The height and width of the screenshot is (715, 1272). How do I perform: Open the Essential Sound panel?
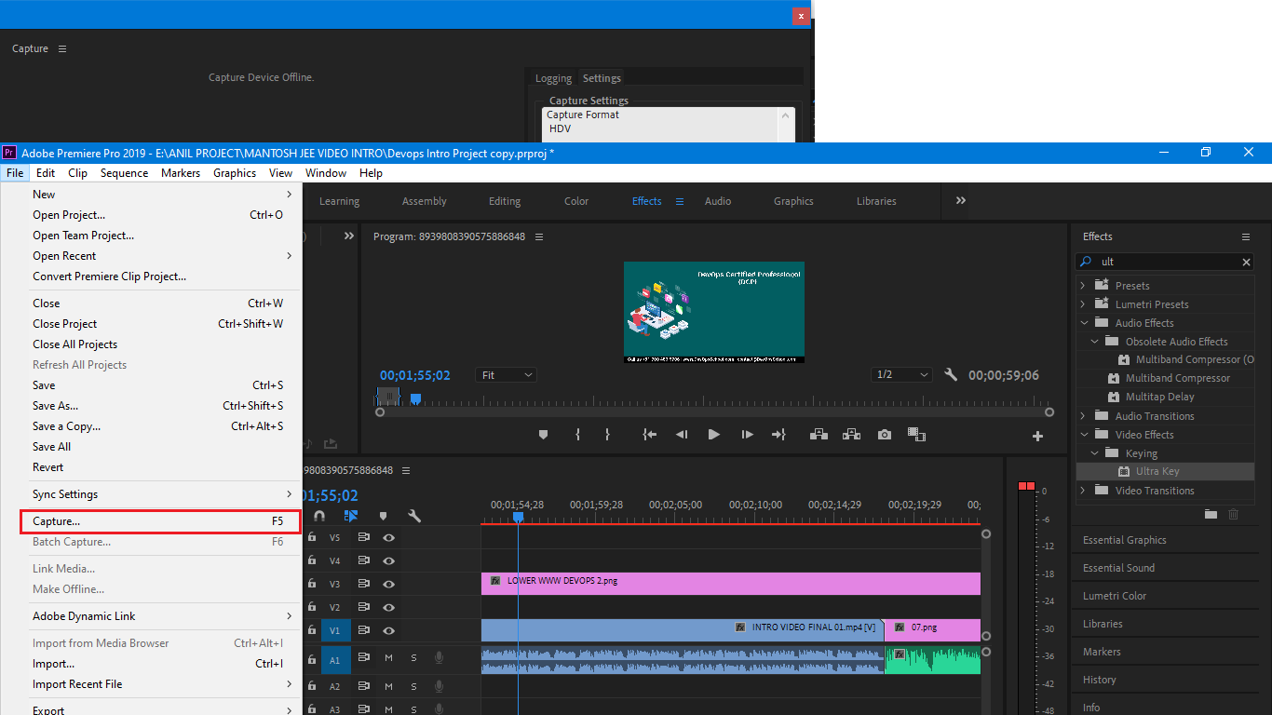(1118, 568)
